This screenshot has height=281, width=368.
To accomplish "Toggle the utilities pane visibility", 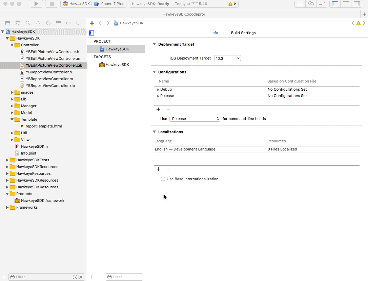I will click(357, 4).
